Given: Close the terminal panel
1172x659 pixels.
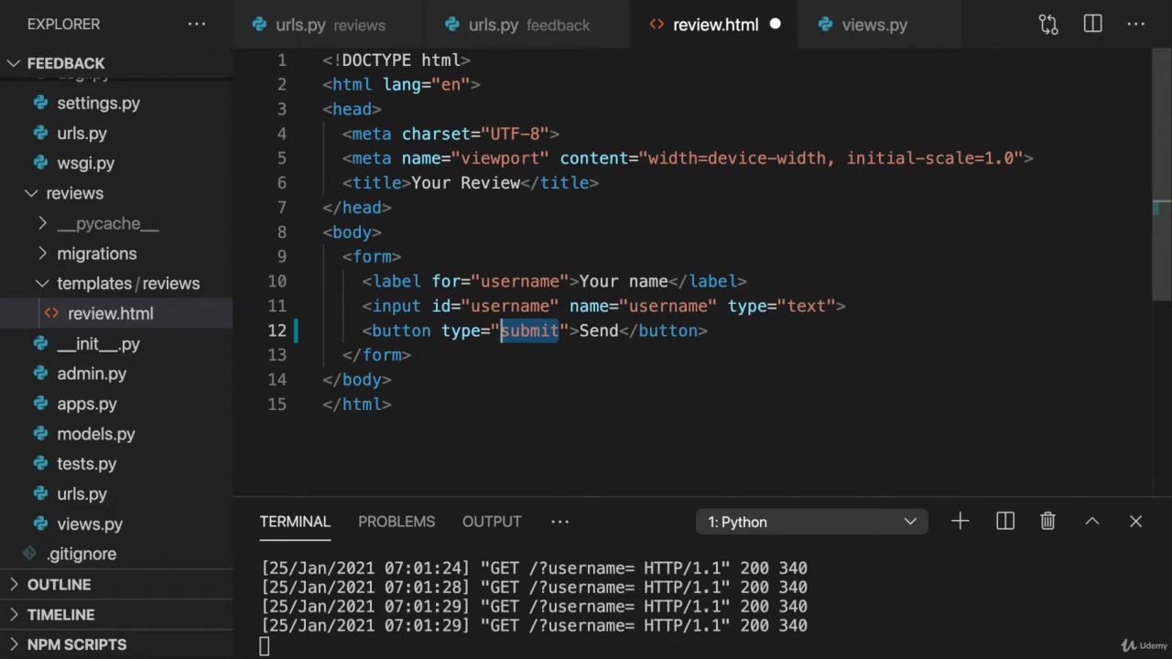Looking at the screenshot, I should click(x=1135, y=522).
